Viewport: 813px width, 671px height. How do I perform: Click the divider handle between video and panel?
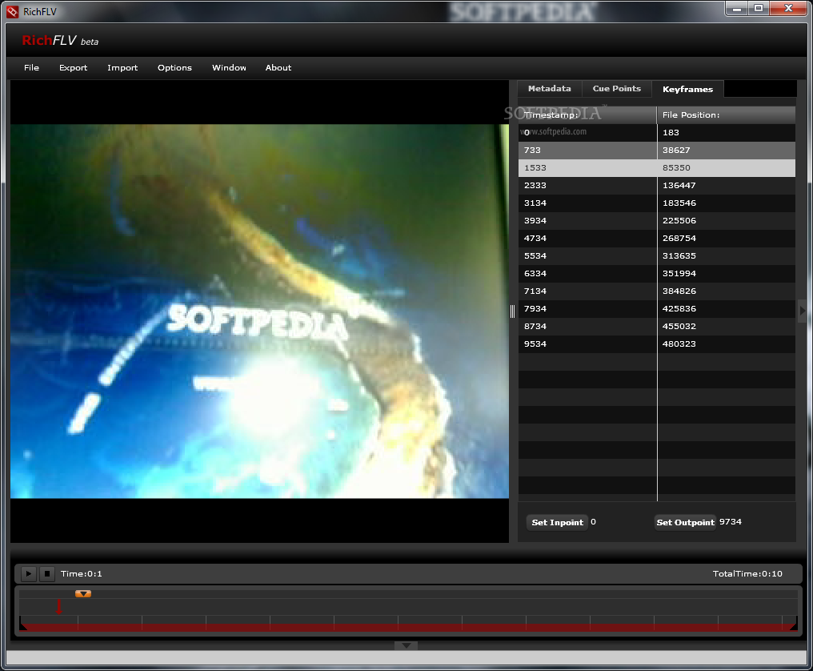coord(513,311)
